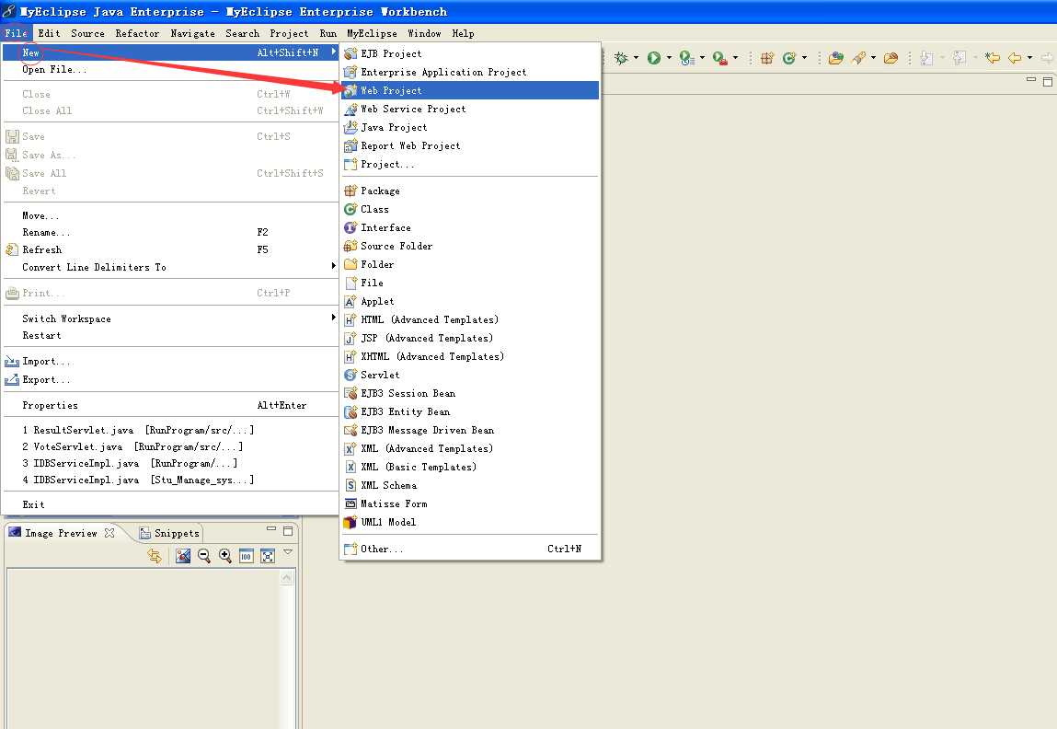Open recent IDBServiceImpl.java in Stu_Manage_sys

pos(170,480)
